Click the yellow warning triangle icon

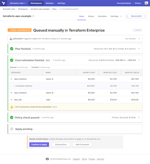[x=12, y=107]
